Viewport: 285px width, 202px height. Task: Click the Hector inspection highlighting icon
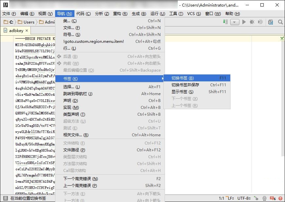264,198
